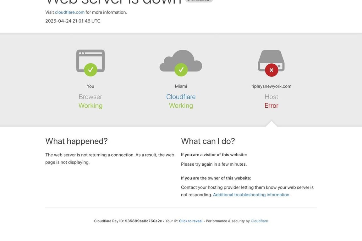Open the Cloudflare link in footer

point(259,221)
